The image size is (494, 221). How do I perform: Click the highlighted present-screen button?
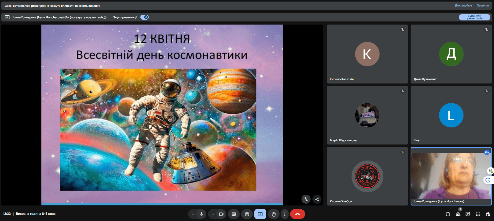click(260, 214)
